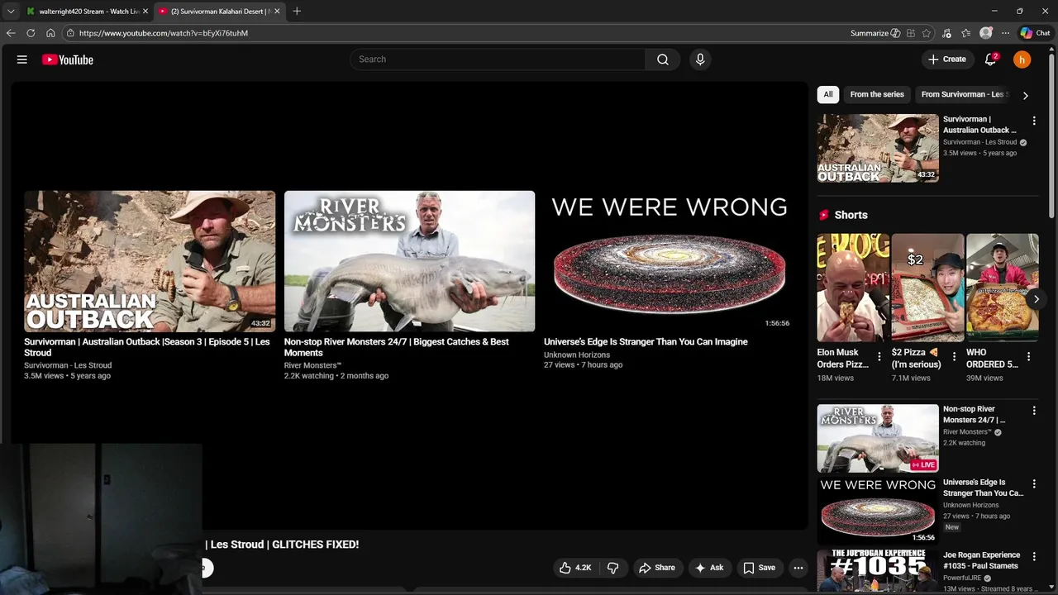Open options for Non-stop River Monsters sidebar video
The image size is (1058, 595).
click(1033, 411)
